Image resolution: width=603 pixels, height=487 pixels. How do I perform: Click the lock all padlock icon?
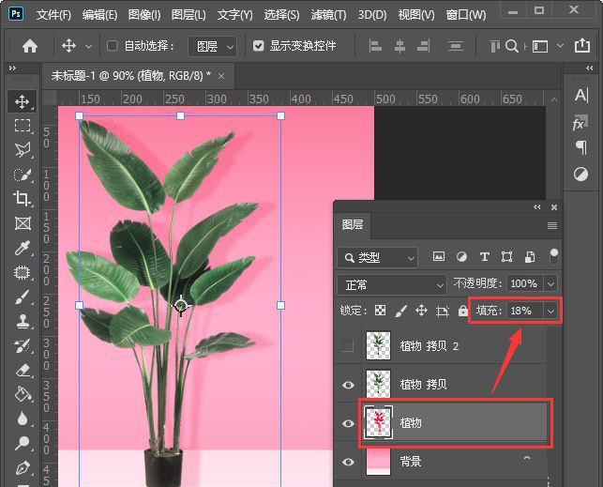click(x=462, y=311)
